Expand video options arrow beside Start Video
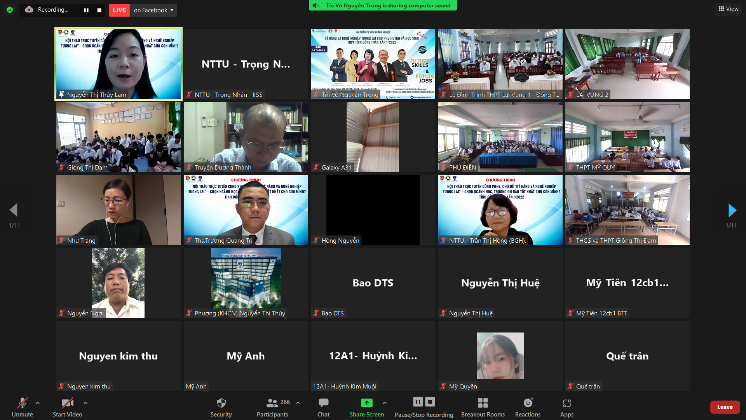The width and height of the screenshot is (746, 420). point(85,403)
